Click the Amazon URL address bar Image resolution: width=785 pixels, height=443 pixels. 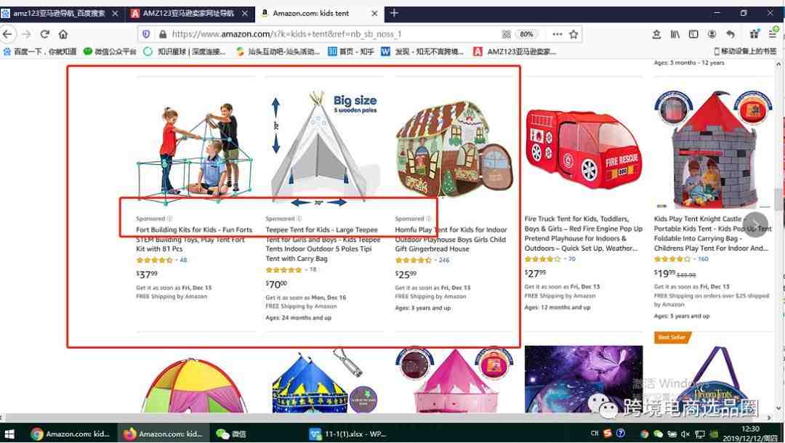tap(331, 34)
